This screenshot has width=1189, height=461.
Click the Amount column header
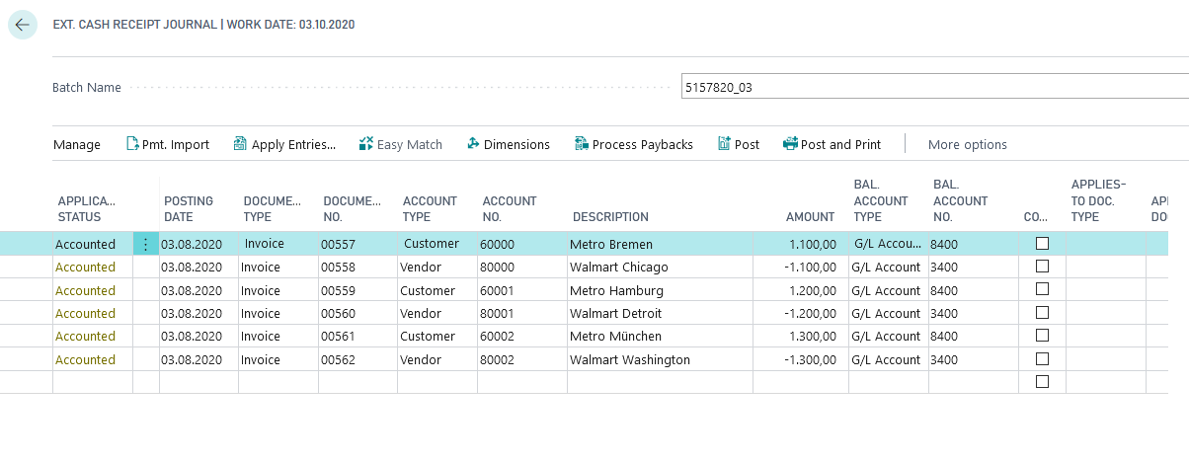[x=810, y=216]
